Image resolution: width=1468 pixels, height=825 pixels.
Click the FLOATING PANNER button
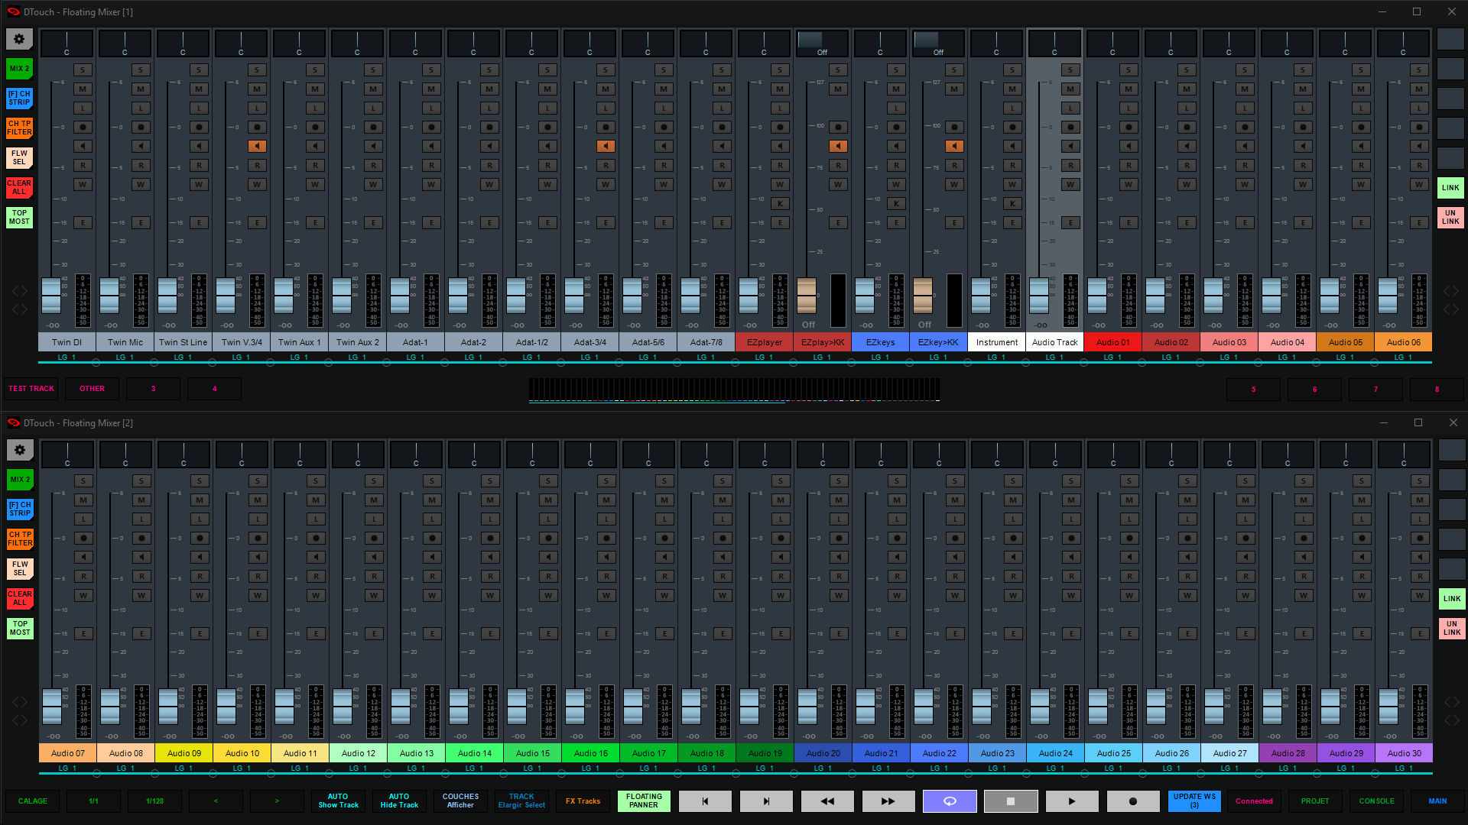tap(643, 800)
